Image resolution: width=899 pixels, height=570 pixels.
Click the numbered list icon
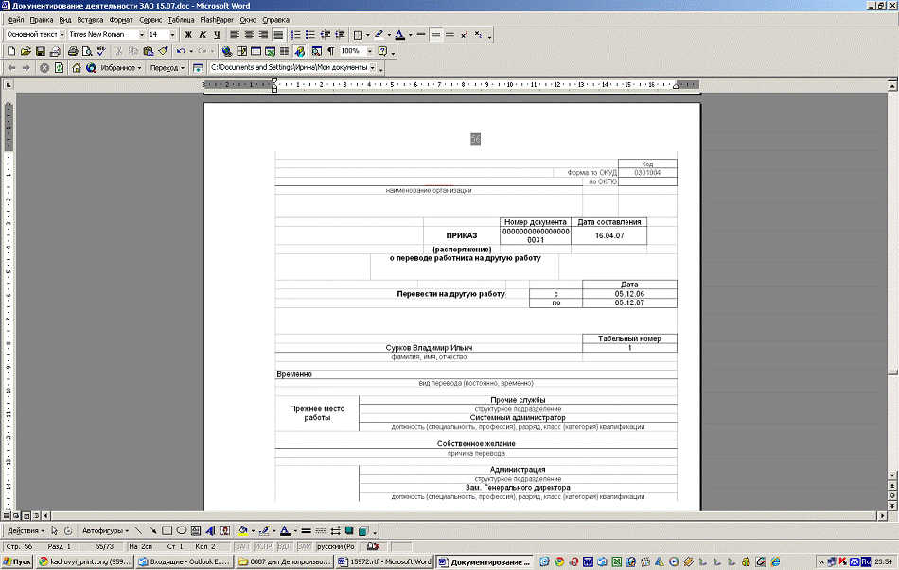click(x=295, y=35)
